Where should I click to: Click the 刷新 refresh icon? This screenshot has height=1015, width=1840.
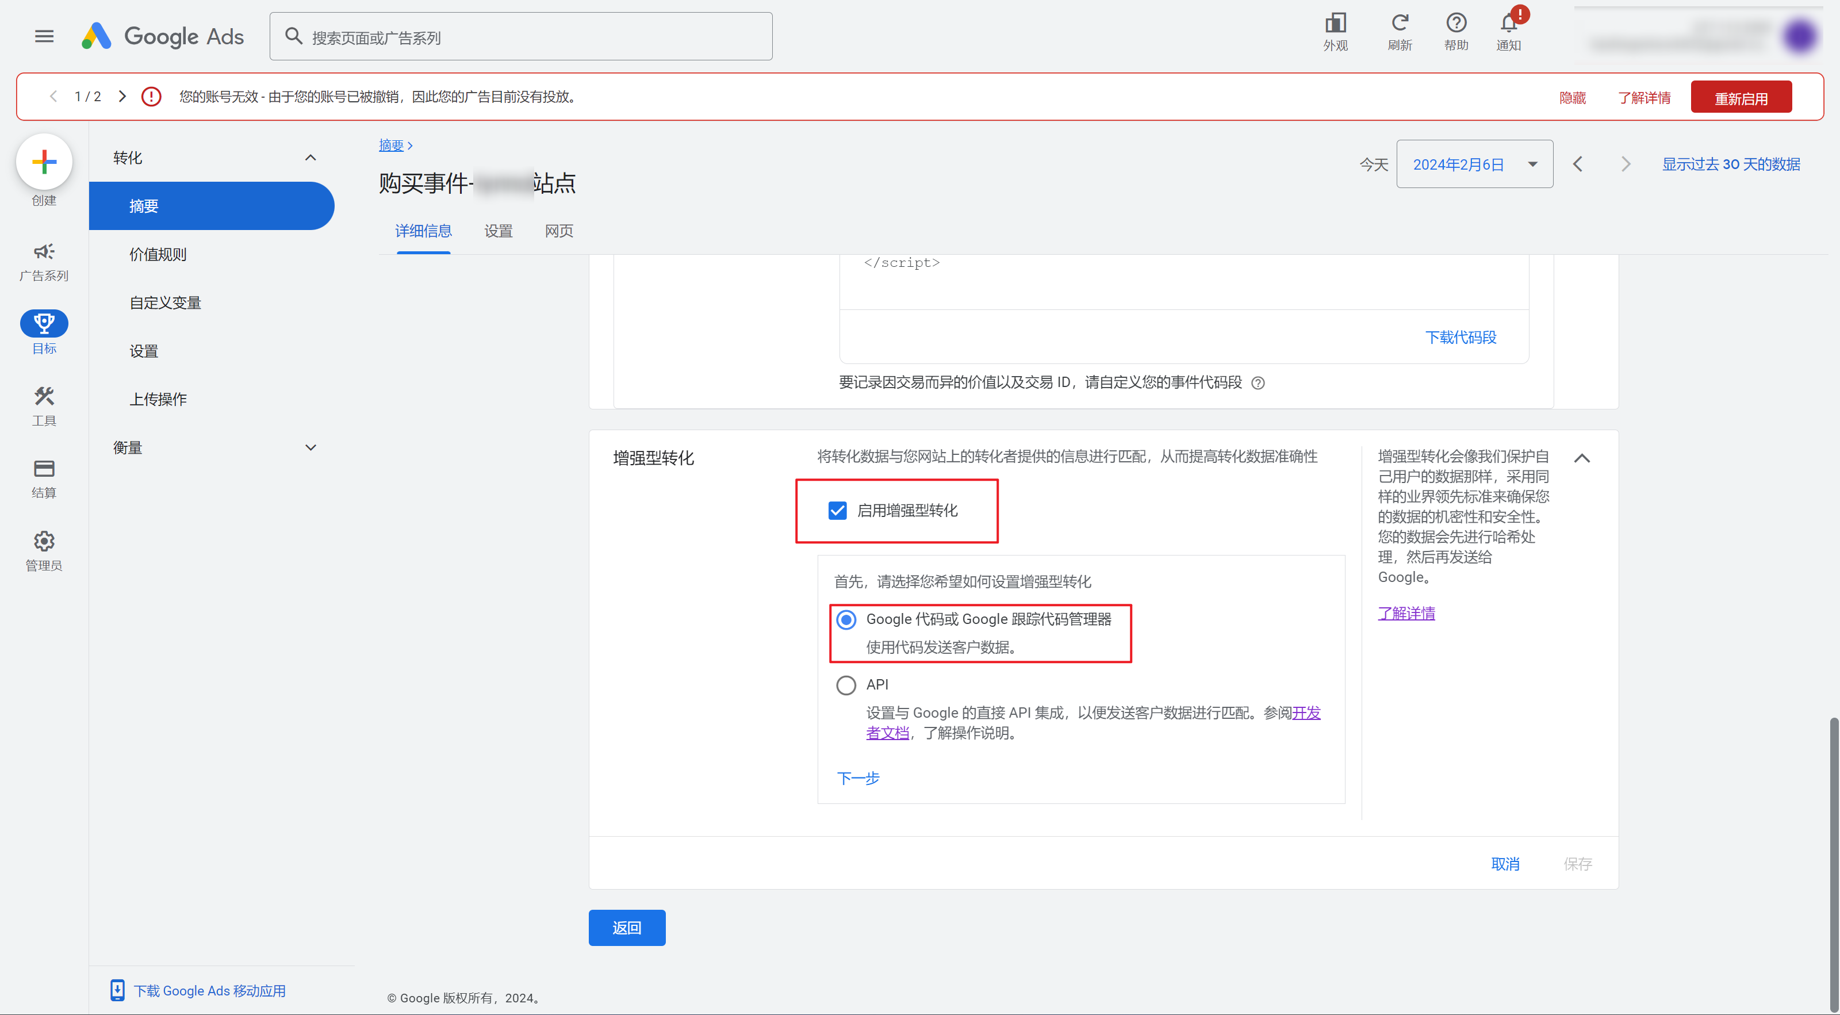pos(1400,24)
